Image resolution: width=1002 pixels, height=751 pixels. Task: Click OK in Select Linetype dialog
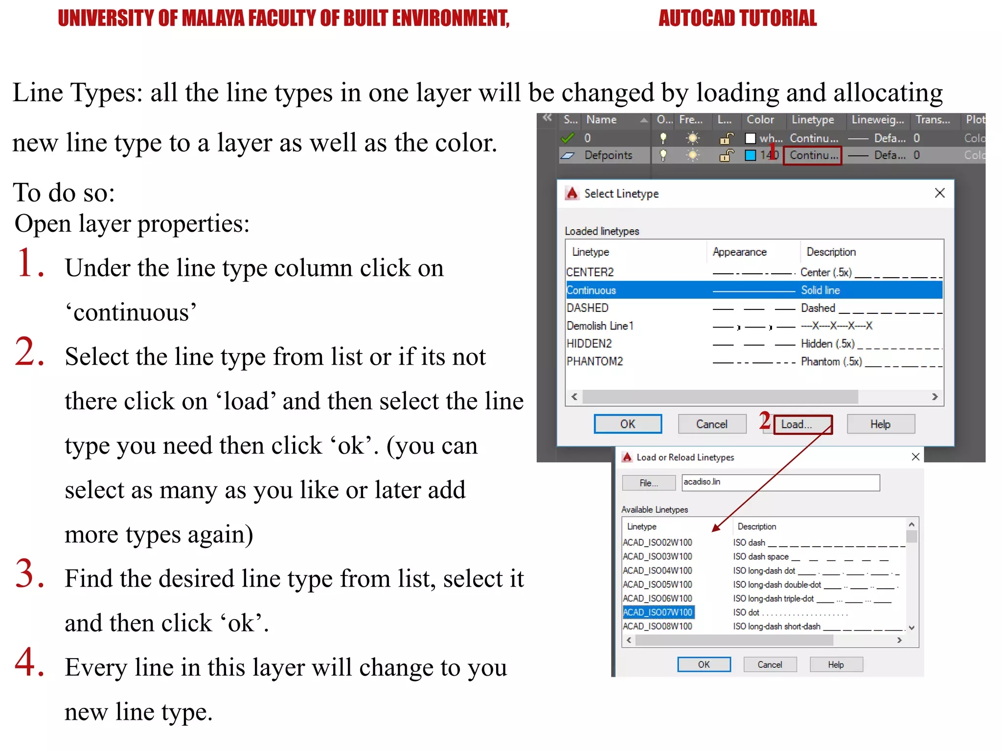pyautogui.click(x=628, y=424)
